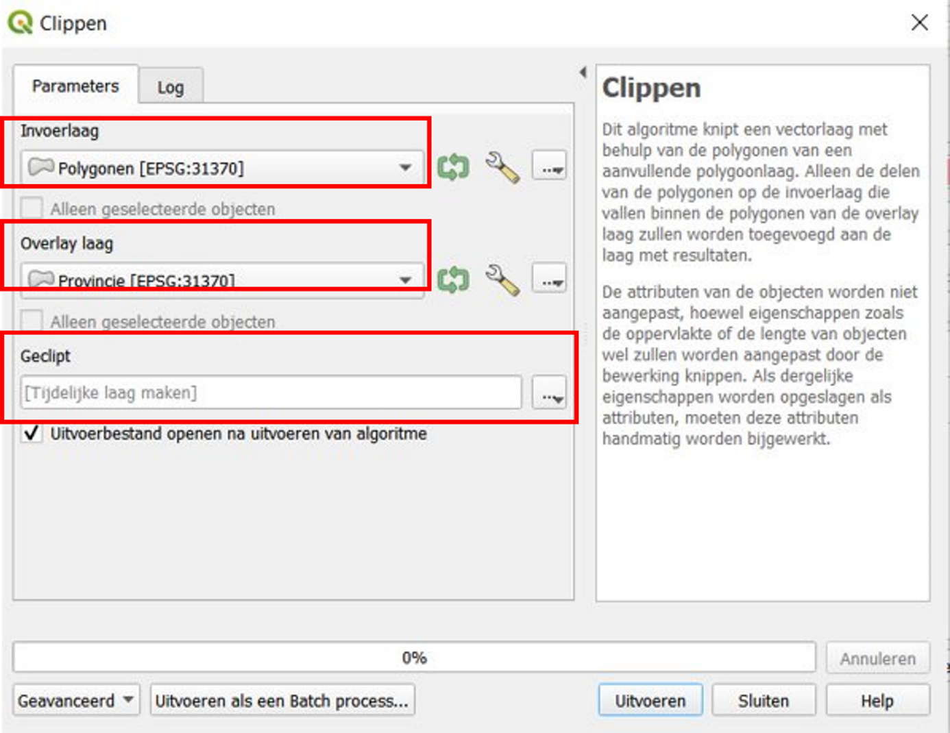Viewport: 950px width, 733px height.
Task: Open advanced options wrench for Overlay laag
Action: [x=502, y=279]
